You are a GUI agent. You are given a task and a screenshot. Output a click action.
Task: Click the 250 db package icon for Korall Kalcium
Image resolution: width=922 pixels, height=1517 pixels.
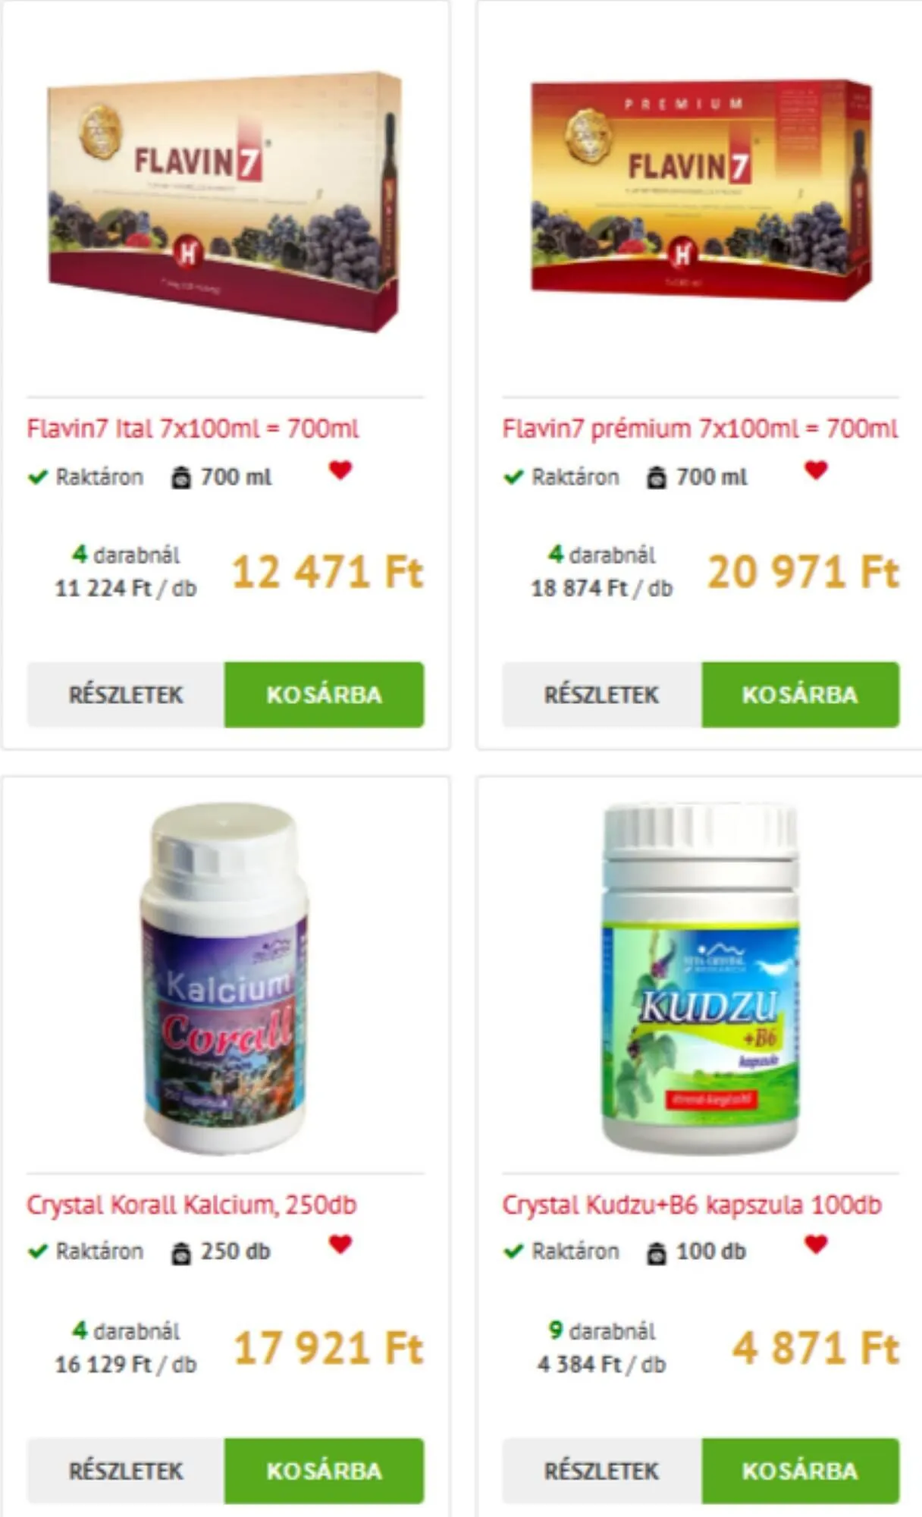pyautogui.click(x=181, y=1253)
